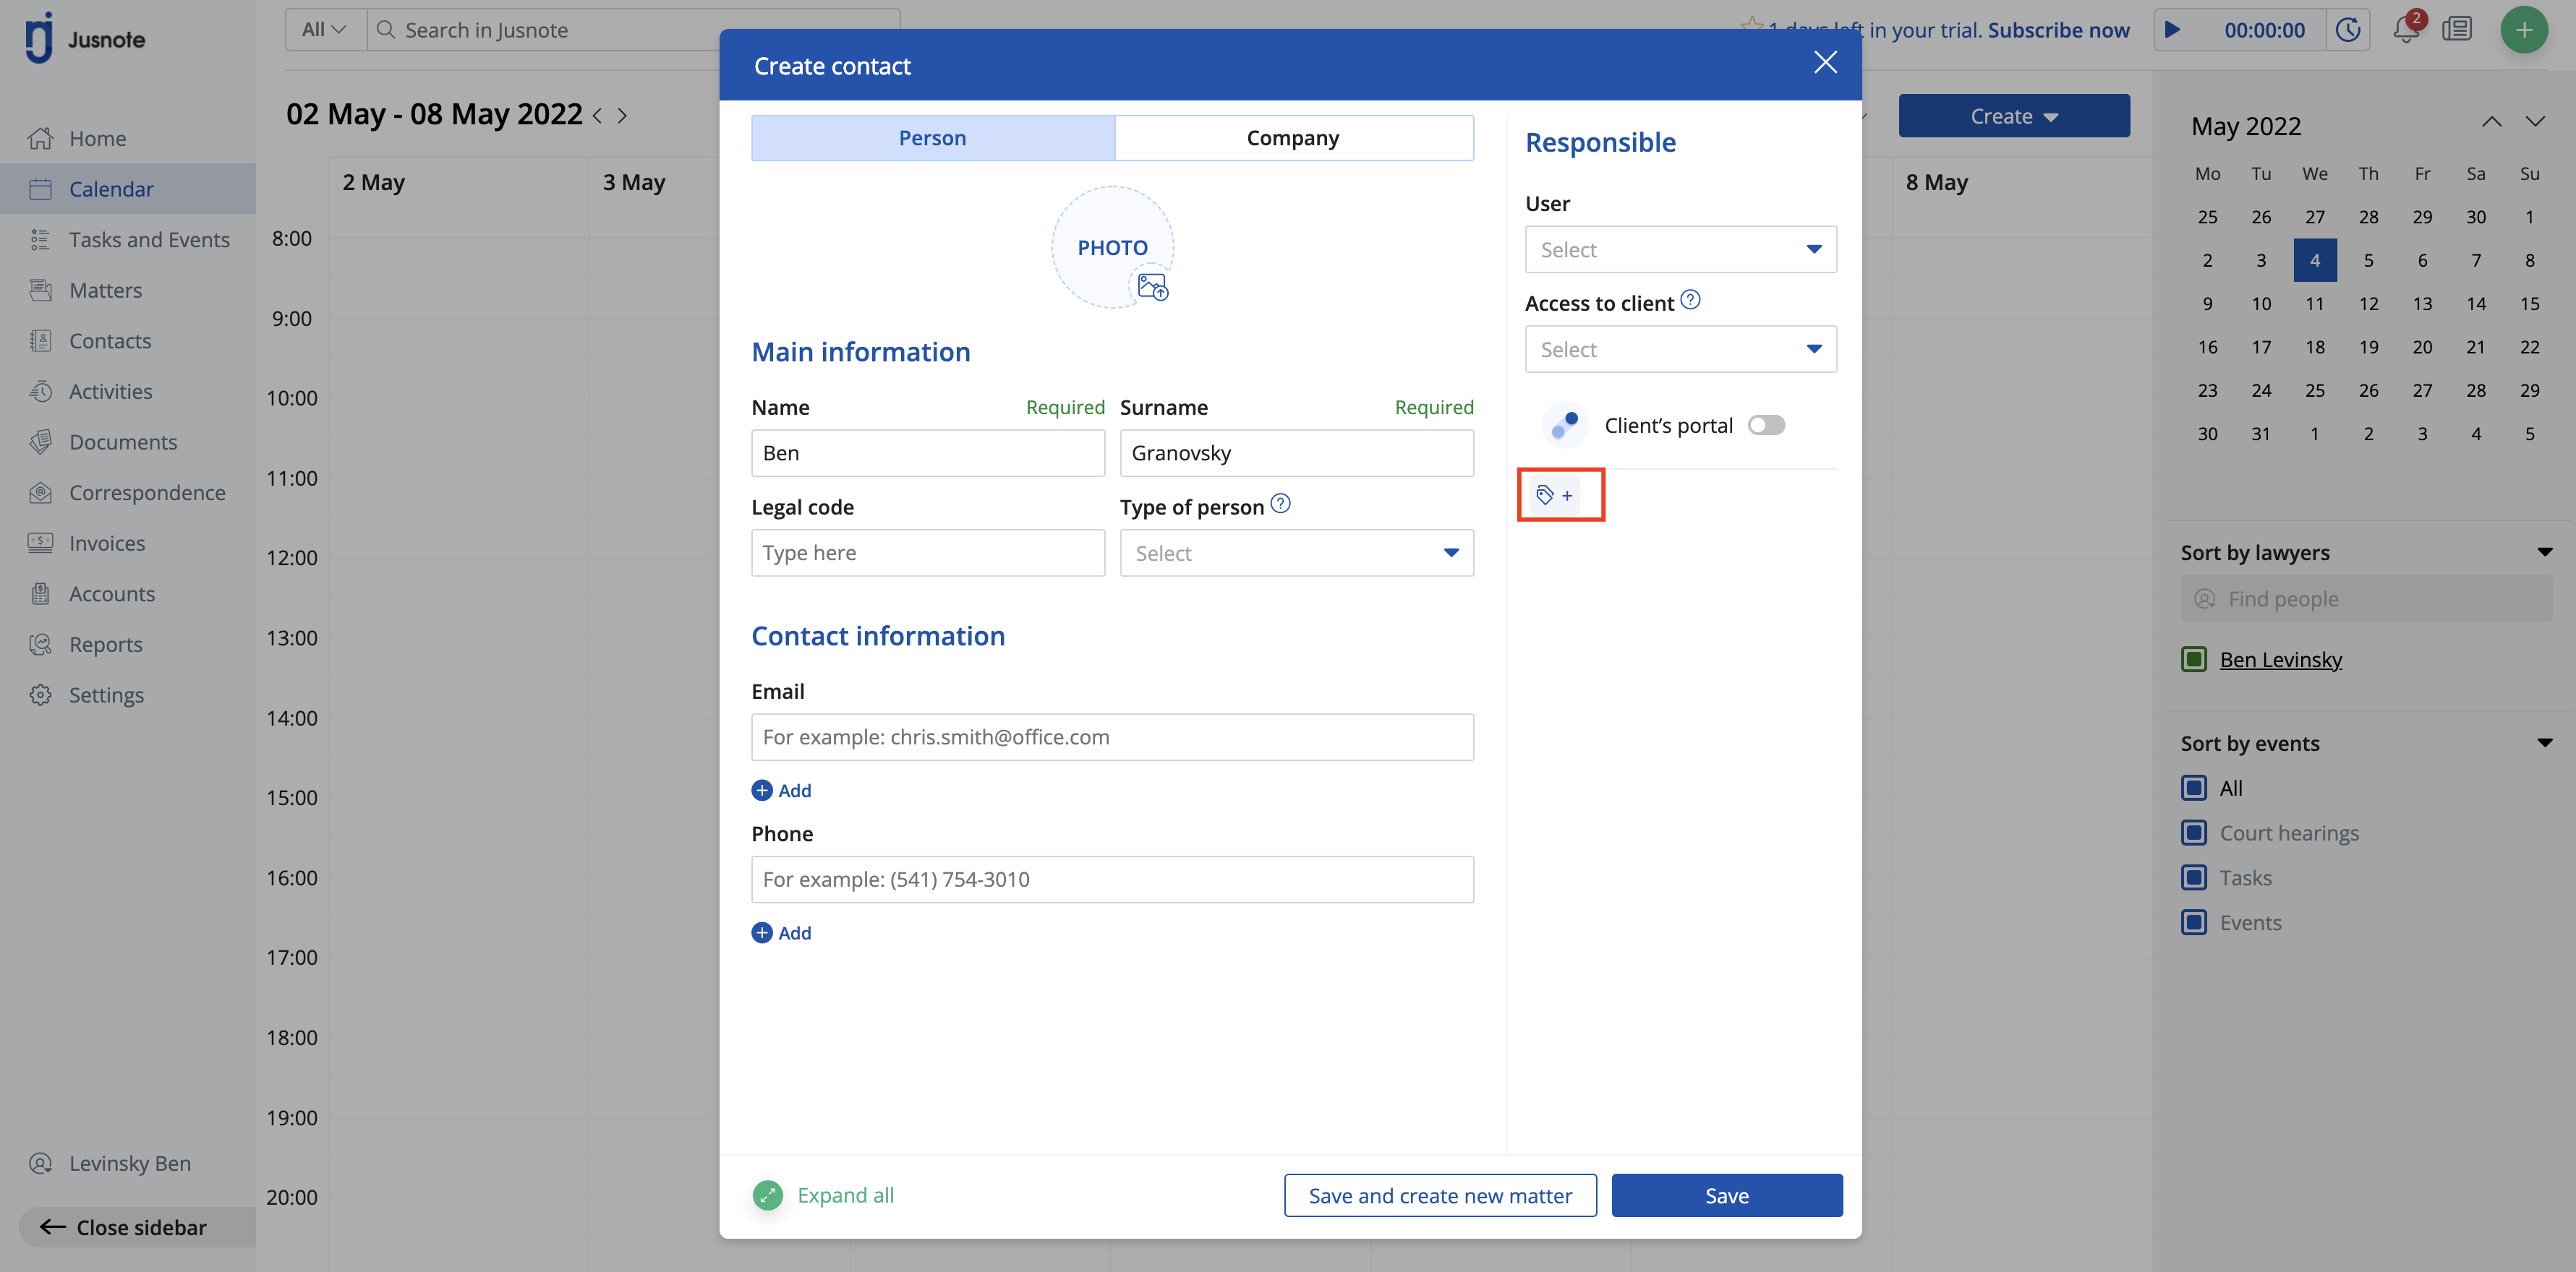This screenshot has height=1272, width=2576.
Task: Go to next week arrow
Action: click(622, 116)
